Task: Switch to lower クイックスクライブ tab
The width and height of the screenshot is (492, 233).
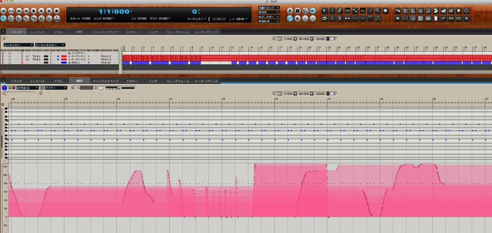Action: (106, 81)
